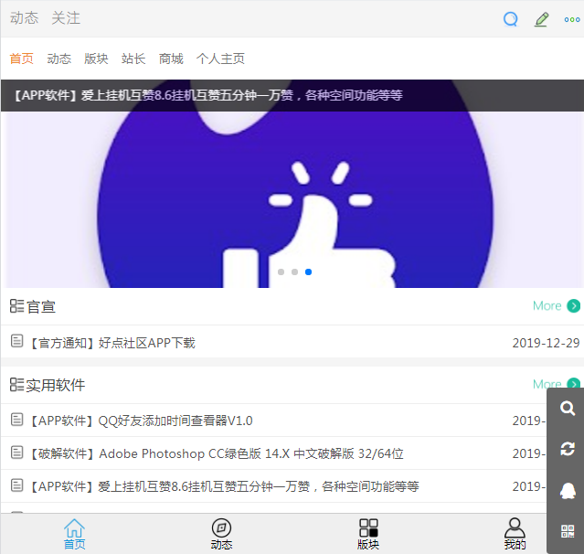
Task: Click the floating refresh arrows icon
Action: click(568, 449)
